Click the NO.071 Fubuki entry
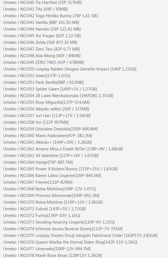The image size is (168, 258). [45, 209]
